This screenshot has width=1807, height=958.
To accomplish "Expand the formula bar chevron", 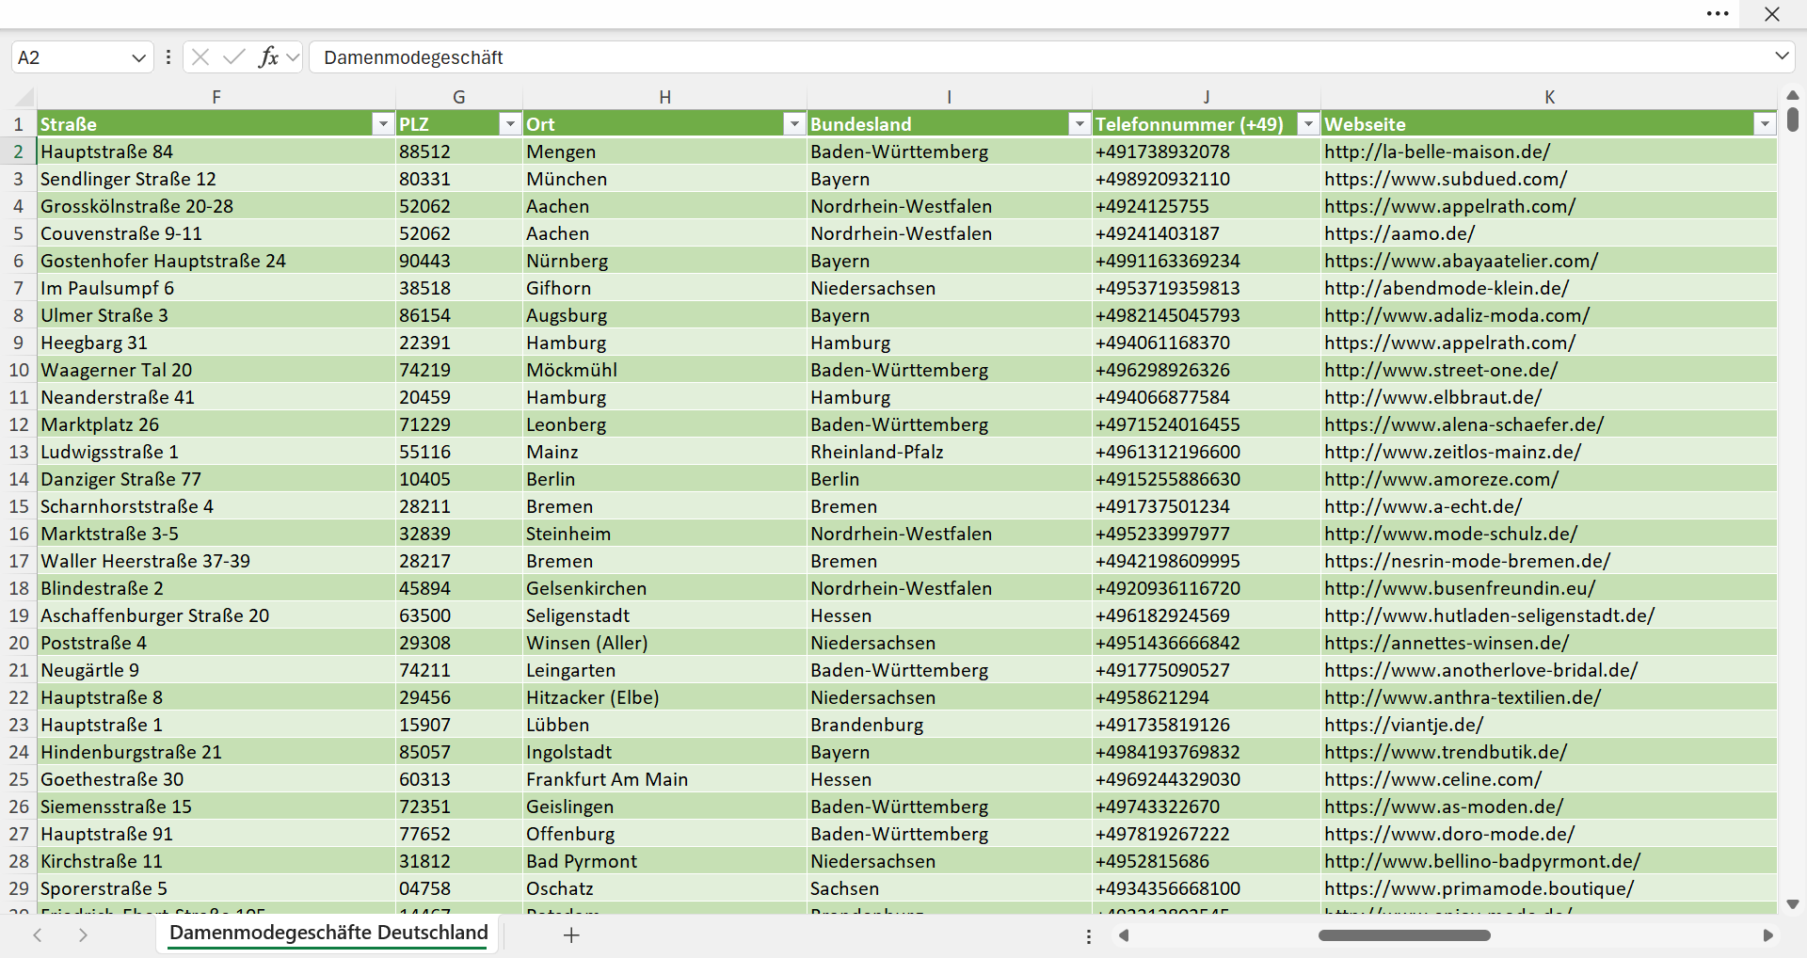I will [x=1782, y=56].
